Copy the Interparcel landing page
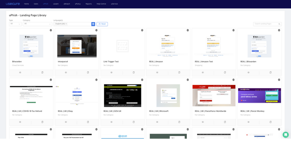Image resolution: width=291 pixels, height=160 pixels. point(88,72)
